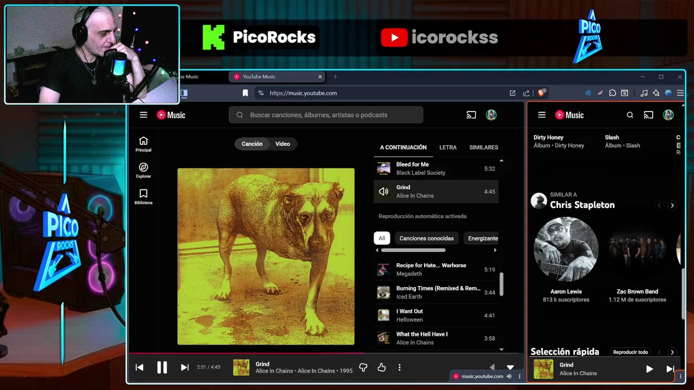694x390 pixels.
Task: Skip to next track in main player bar
Action: click(x=184, y=367)
